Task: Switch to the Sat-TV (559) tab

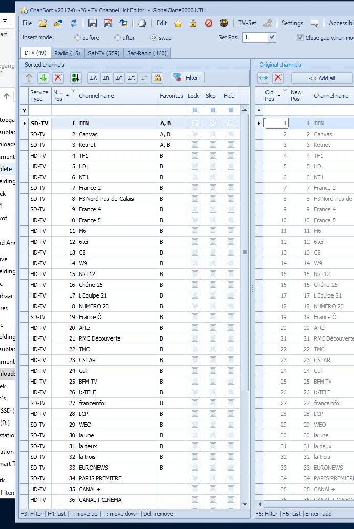Action: click(103, 53)
